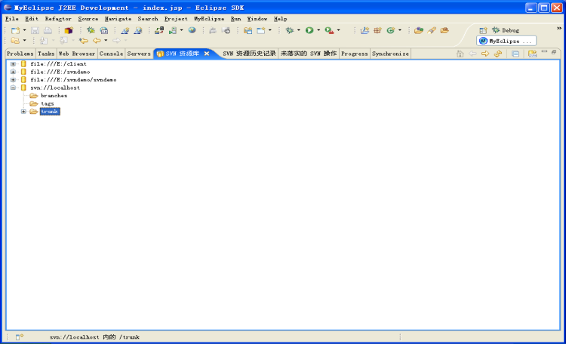
Task: Click the New wizard icon in toolbar
Action: (15, 31)
